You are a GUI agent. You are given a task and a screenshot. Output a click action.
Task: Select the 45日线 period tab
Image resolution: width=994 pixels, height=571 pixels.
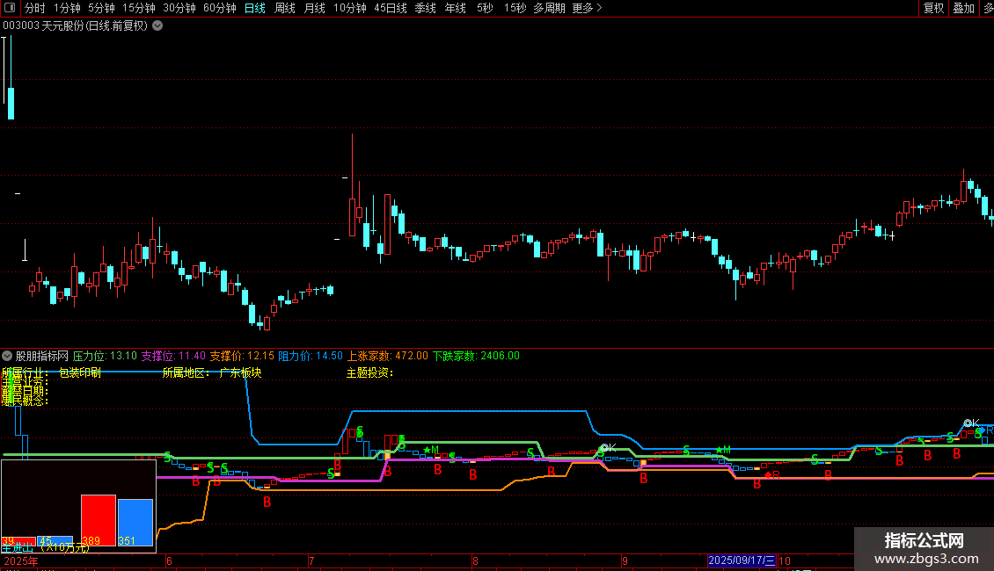coord(391,8)
